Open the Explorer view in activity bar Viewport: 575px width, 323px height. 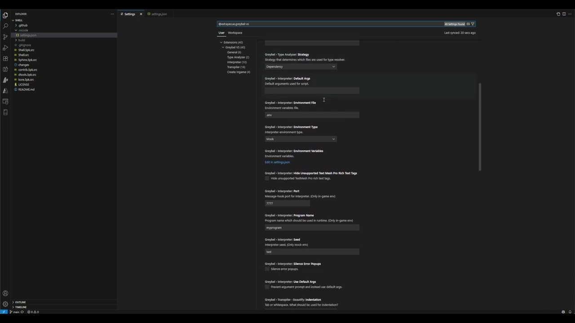tap(5, 15)
